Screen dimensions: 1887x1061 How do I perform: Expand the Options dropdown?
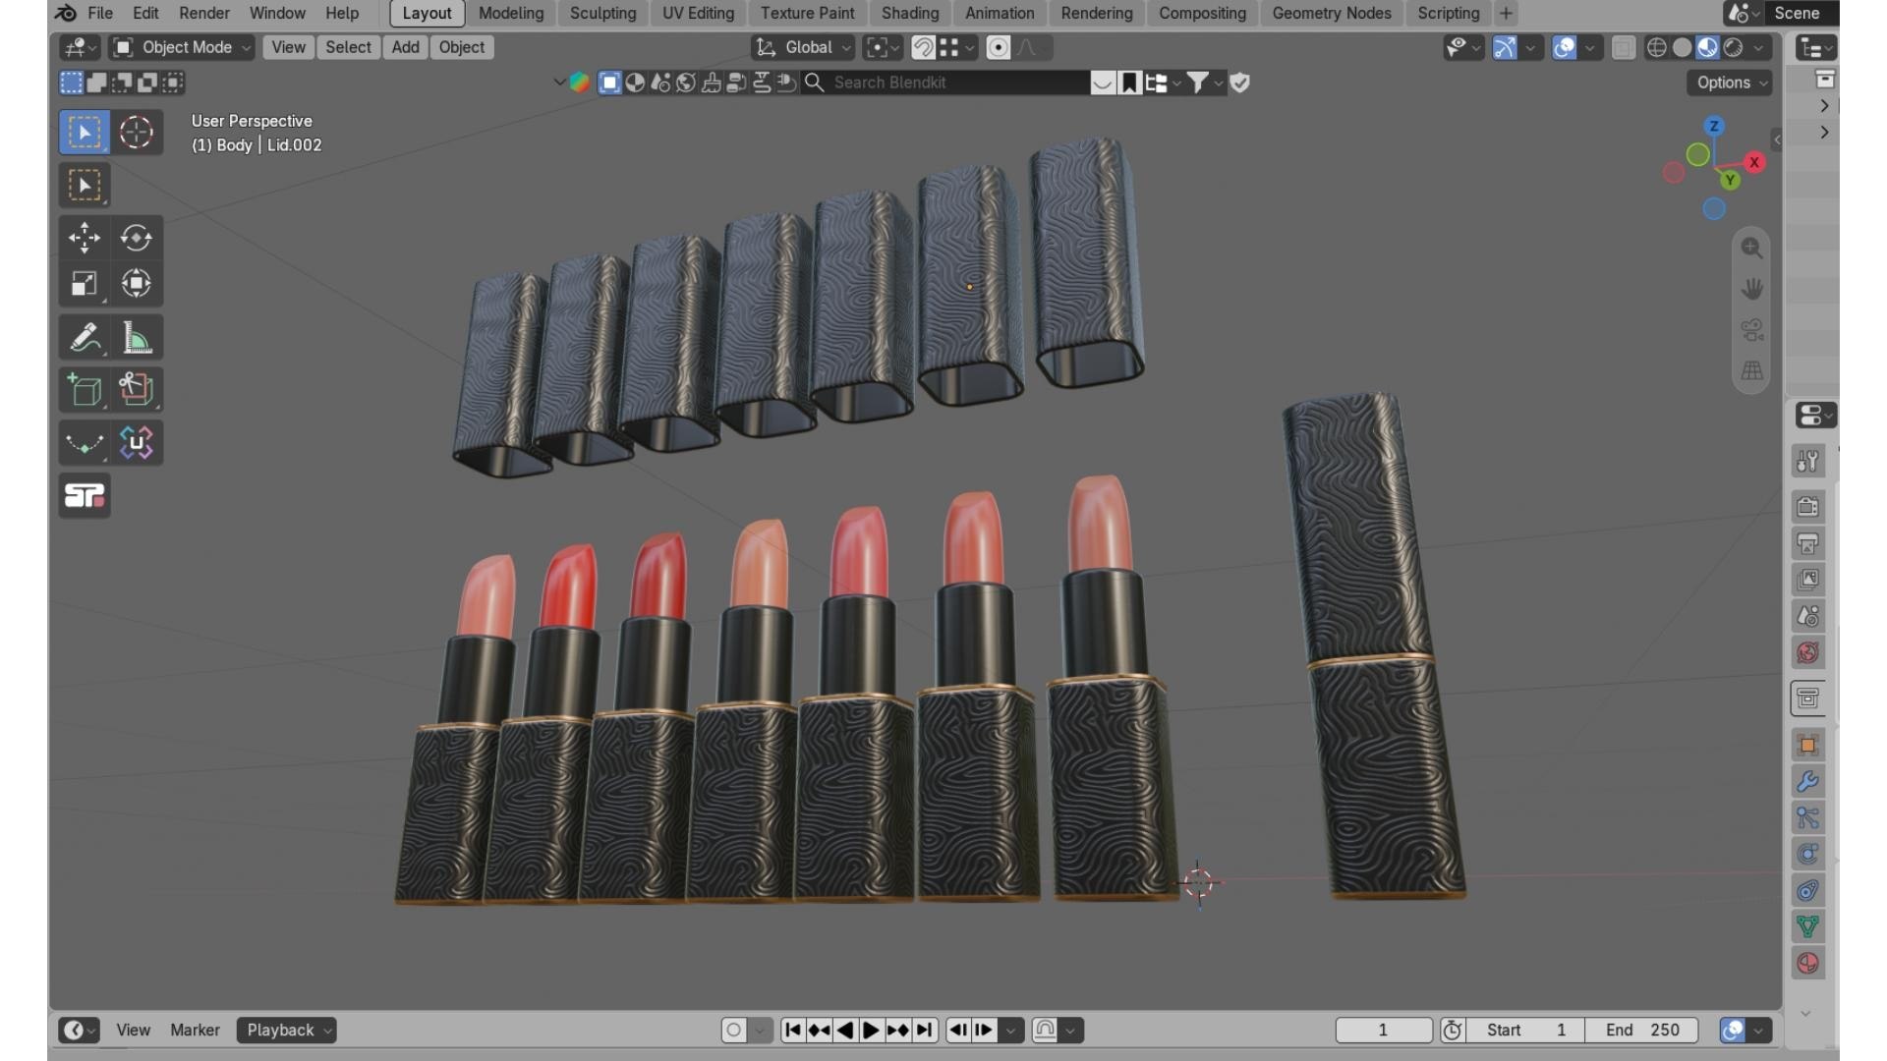[x=1731, y=83]
